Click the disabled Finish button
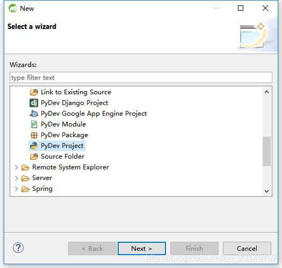 [194, 248]
